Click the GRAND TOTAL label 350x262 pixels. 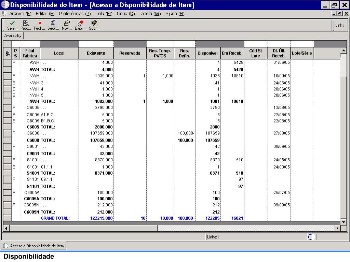(55, 218)
